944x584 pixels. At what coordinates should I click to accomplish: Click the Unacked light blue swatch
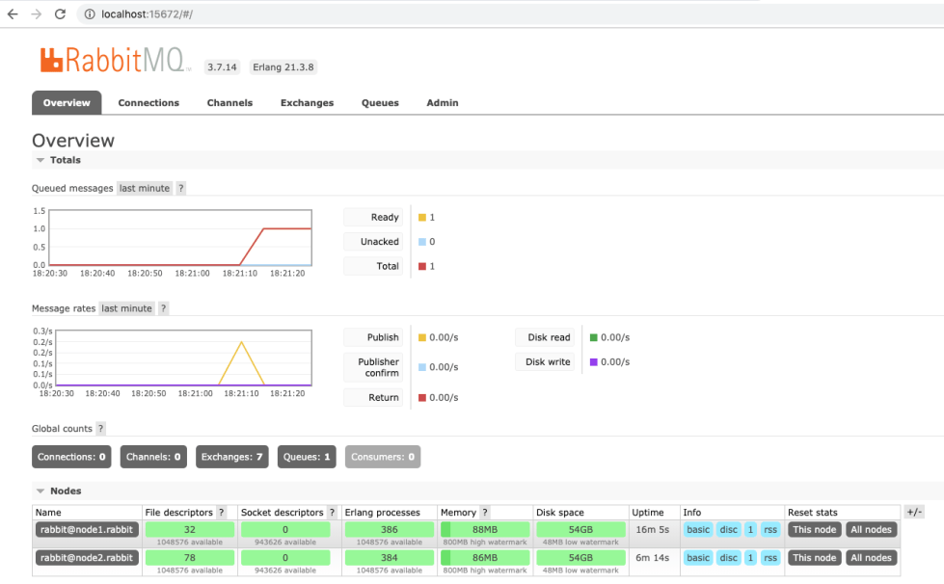422,242
